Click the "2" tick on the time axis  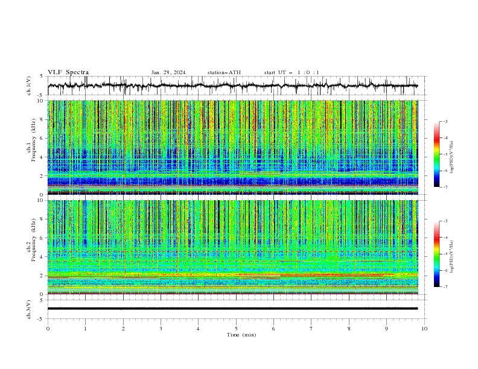(123, 329)
